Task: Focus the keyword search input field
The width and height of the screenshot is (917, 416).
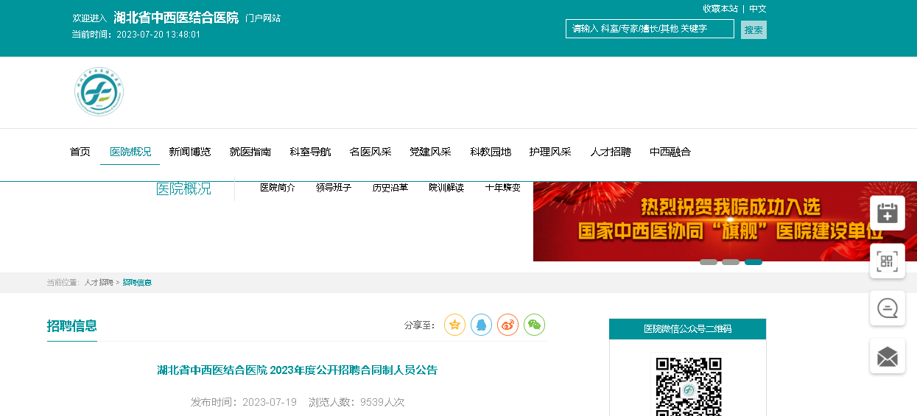Action: point(649,29)
